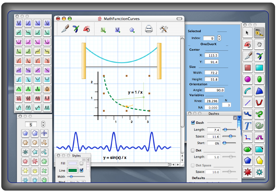Toggle the Fill checkbox in Styles
This screenshot has height=195, width=277.
(x=81, y=163)
